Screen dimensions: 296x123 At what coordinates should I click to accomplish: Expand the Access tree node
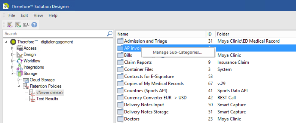[12, 48]
